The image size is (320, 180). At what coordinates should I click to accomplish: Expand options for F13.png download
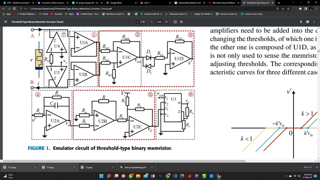[35, 167]
